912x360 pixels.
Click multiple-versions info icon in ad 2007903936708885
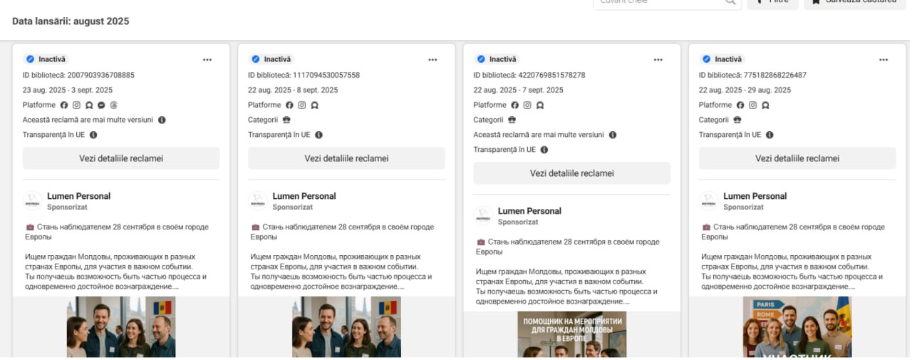tap(162, 120)
